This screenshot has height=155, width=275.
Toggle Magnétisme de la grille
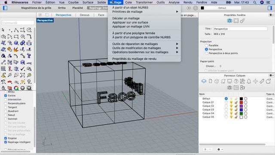click(36, 8)
